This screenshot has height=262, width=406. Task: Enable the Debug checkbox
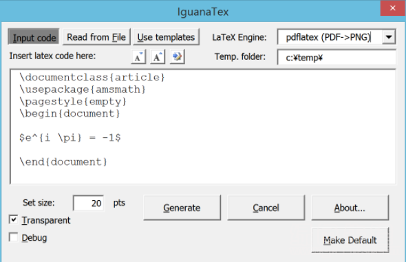(14, 237)
